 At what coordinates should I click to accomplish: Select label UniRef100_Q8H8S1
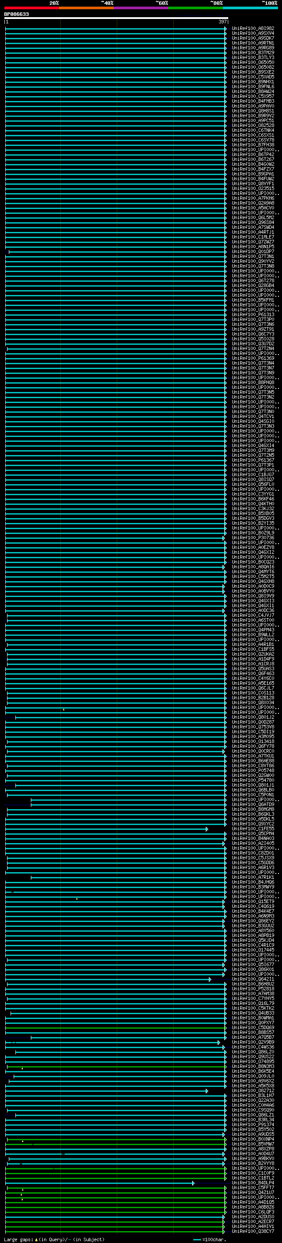[253, 111]
